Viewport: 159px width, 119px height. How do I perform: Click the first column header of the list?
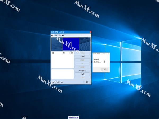point(52,53)
